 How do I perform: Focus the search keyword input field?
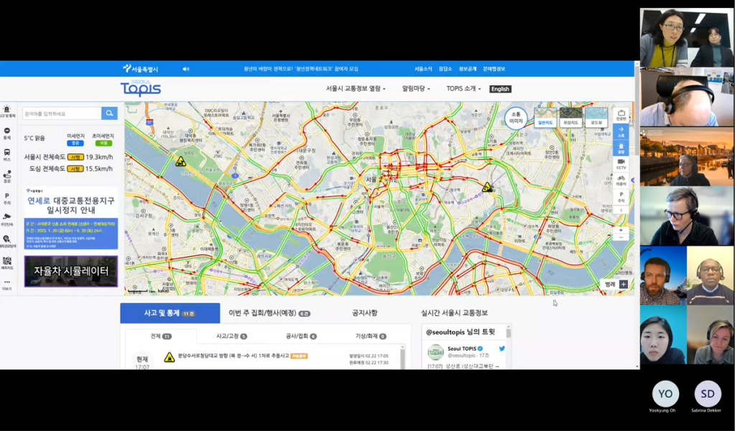pyautogui.click(x=62, y=113)
